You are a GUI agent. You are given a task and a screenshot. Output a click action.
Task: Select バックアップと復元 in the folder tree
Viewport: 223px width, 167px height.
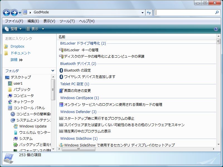[x=35, y=145]
